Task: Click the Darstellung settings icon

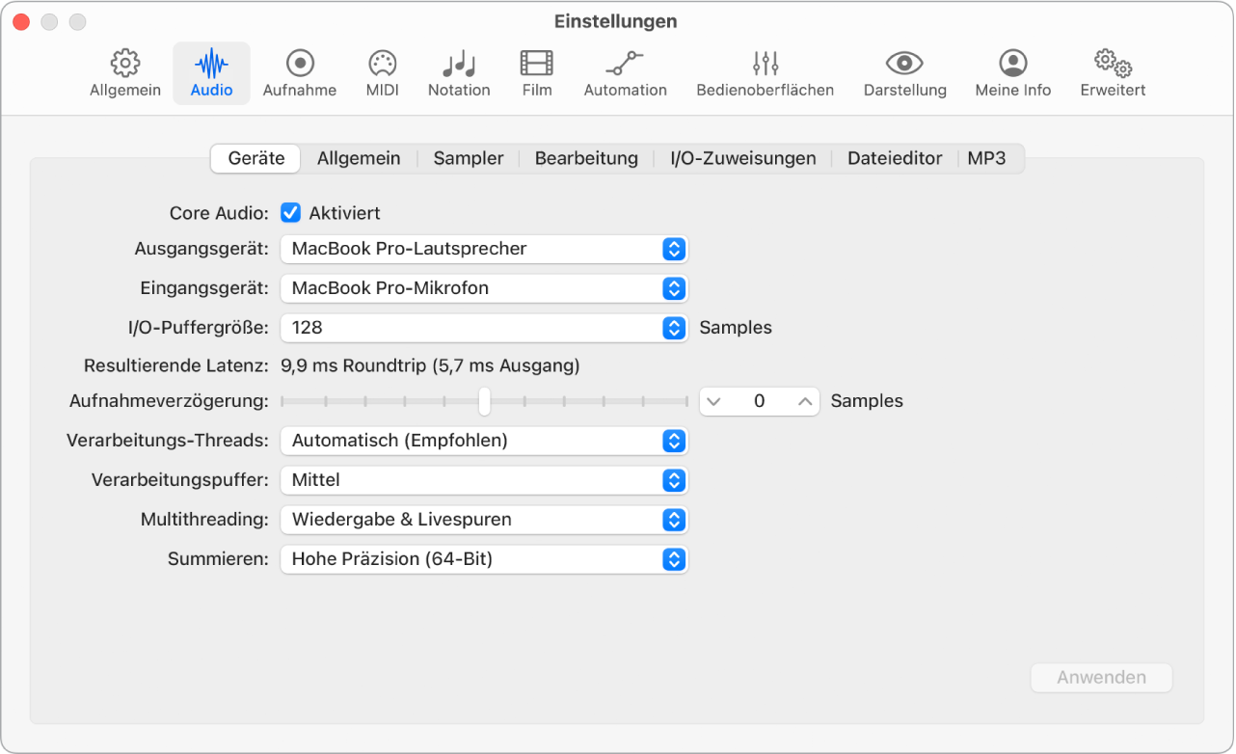Action: tap(904, 72)
